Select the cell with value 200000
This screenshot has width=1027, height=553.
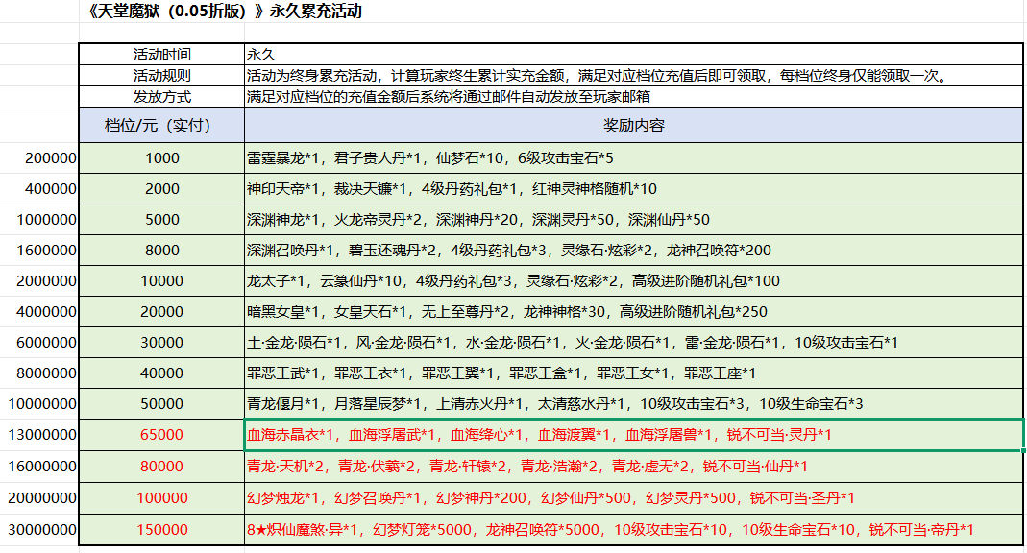pos(40,158)
